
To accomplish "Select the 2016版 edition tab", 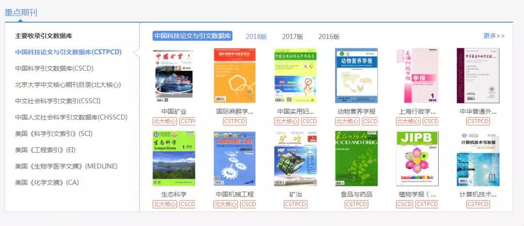I will [329, 36].
